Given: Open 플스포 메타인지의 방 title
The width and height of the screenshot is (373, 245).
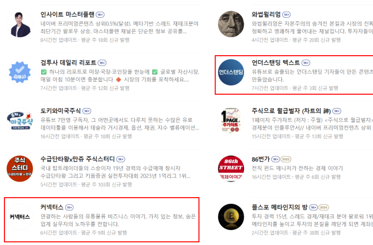Looking at the screenshot, I should pos(279,207).
